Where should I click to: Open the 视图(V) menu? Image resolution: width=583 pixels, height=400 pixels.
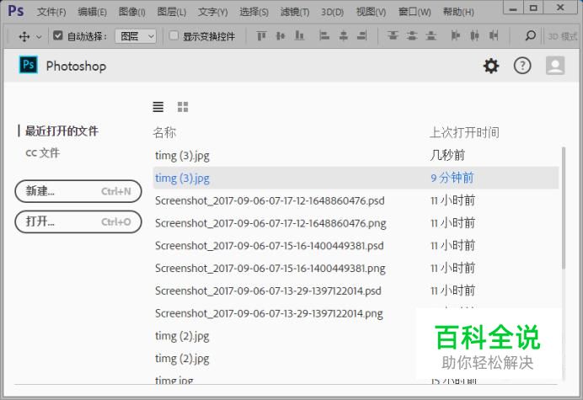(371, 12)
